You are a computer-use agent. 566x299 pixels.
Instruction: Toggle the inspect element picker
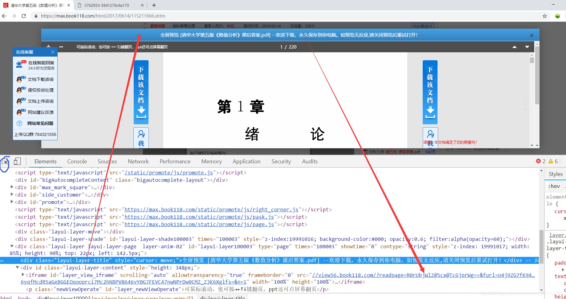click(5, 161)
